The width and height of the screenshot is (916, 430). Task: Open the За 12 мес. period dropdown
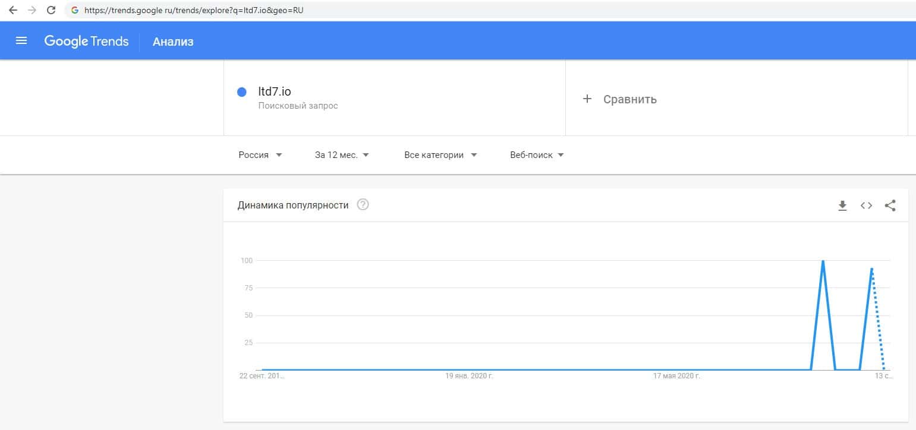click(342, 155)
